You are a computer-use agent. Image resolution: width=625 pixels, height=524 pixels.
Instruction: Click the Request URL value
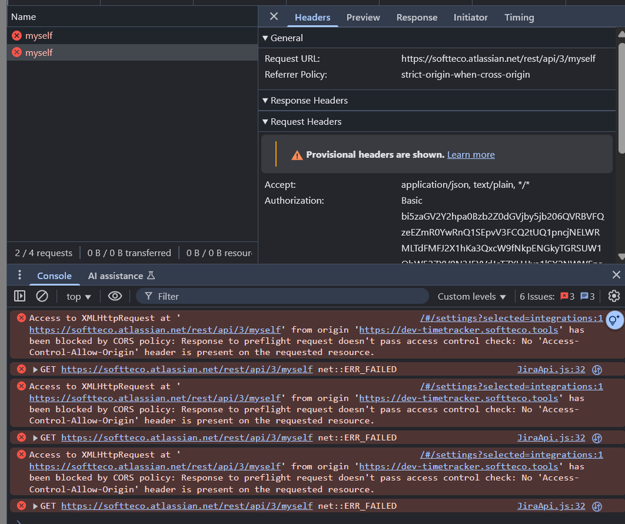pyautogui.click(x=498, y=59)
